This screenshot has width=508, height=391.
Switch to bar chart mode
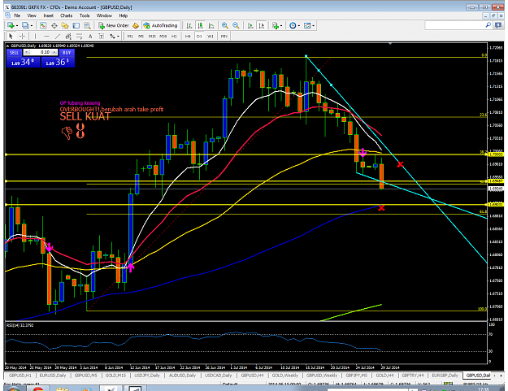(x=189, y=25)
